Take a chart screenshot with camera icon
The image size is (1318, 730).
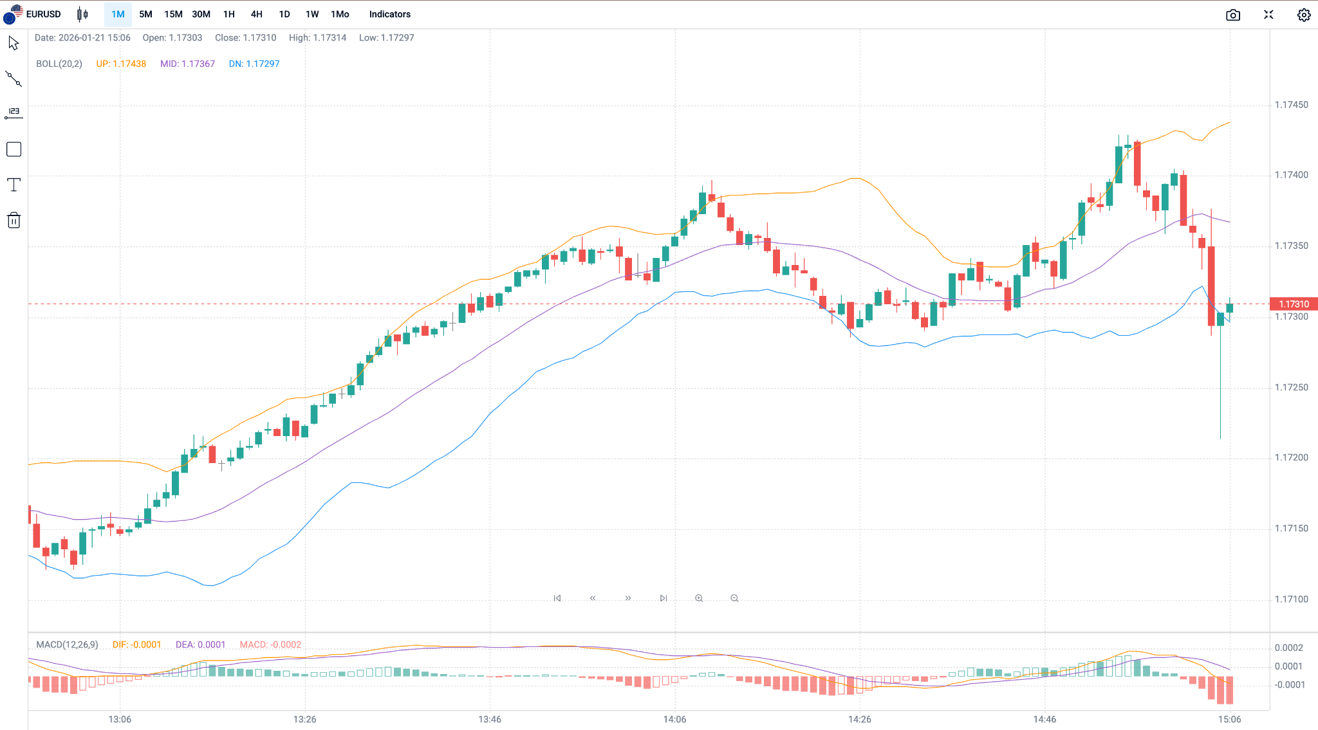1233,15
